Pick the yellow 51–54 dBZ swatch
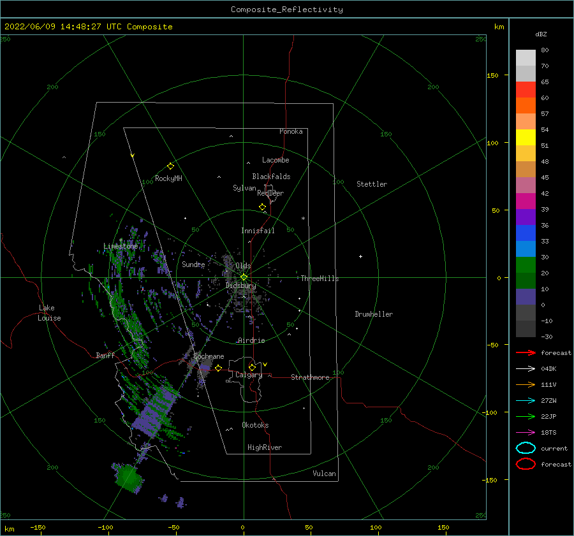Image resolution: width=574 pixels, height=536 pixels. coord(526,138)
